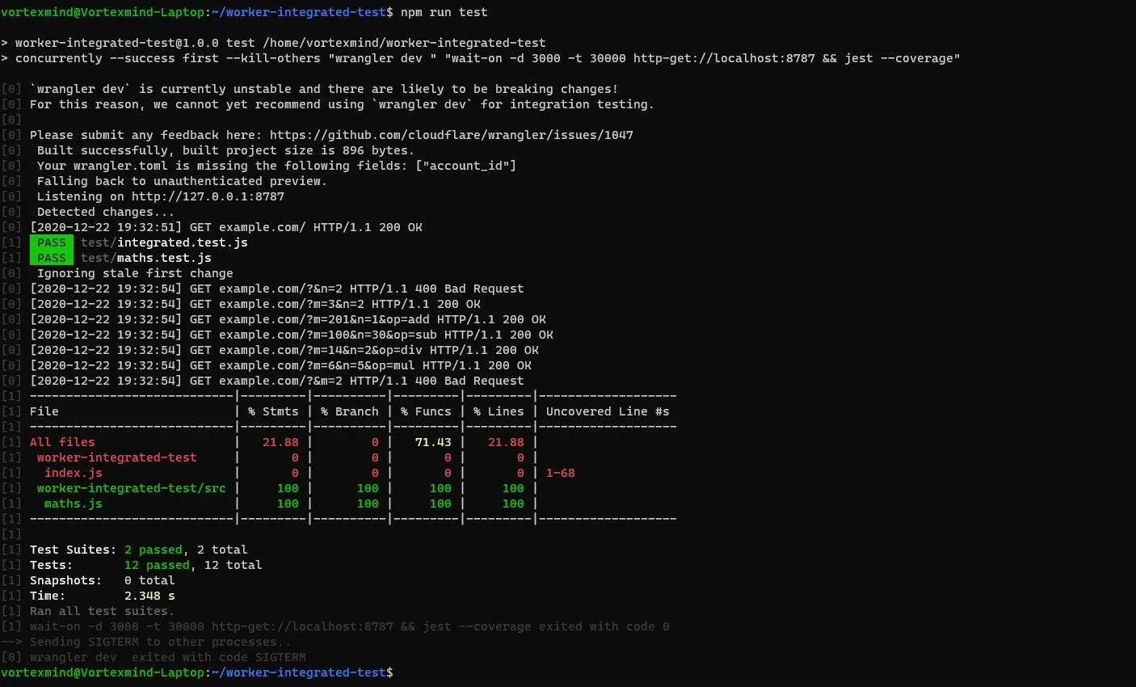Click the 'Built successfully' output line
1136x687 pixels.
(x=225, y=150)
